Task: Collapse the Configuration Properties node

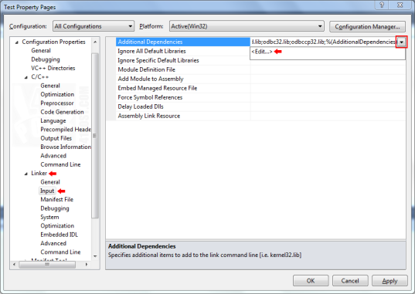Action: click(x=17, y=42)
